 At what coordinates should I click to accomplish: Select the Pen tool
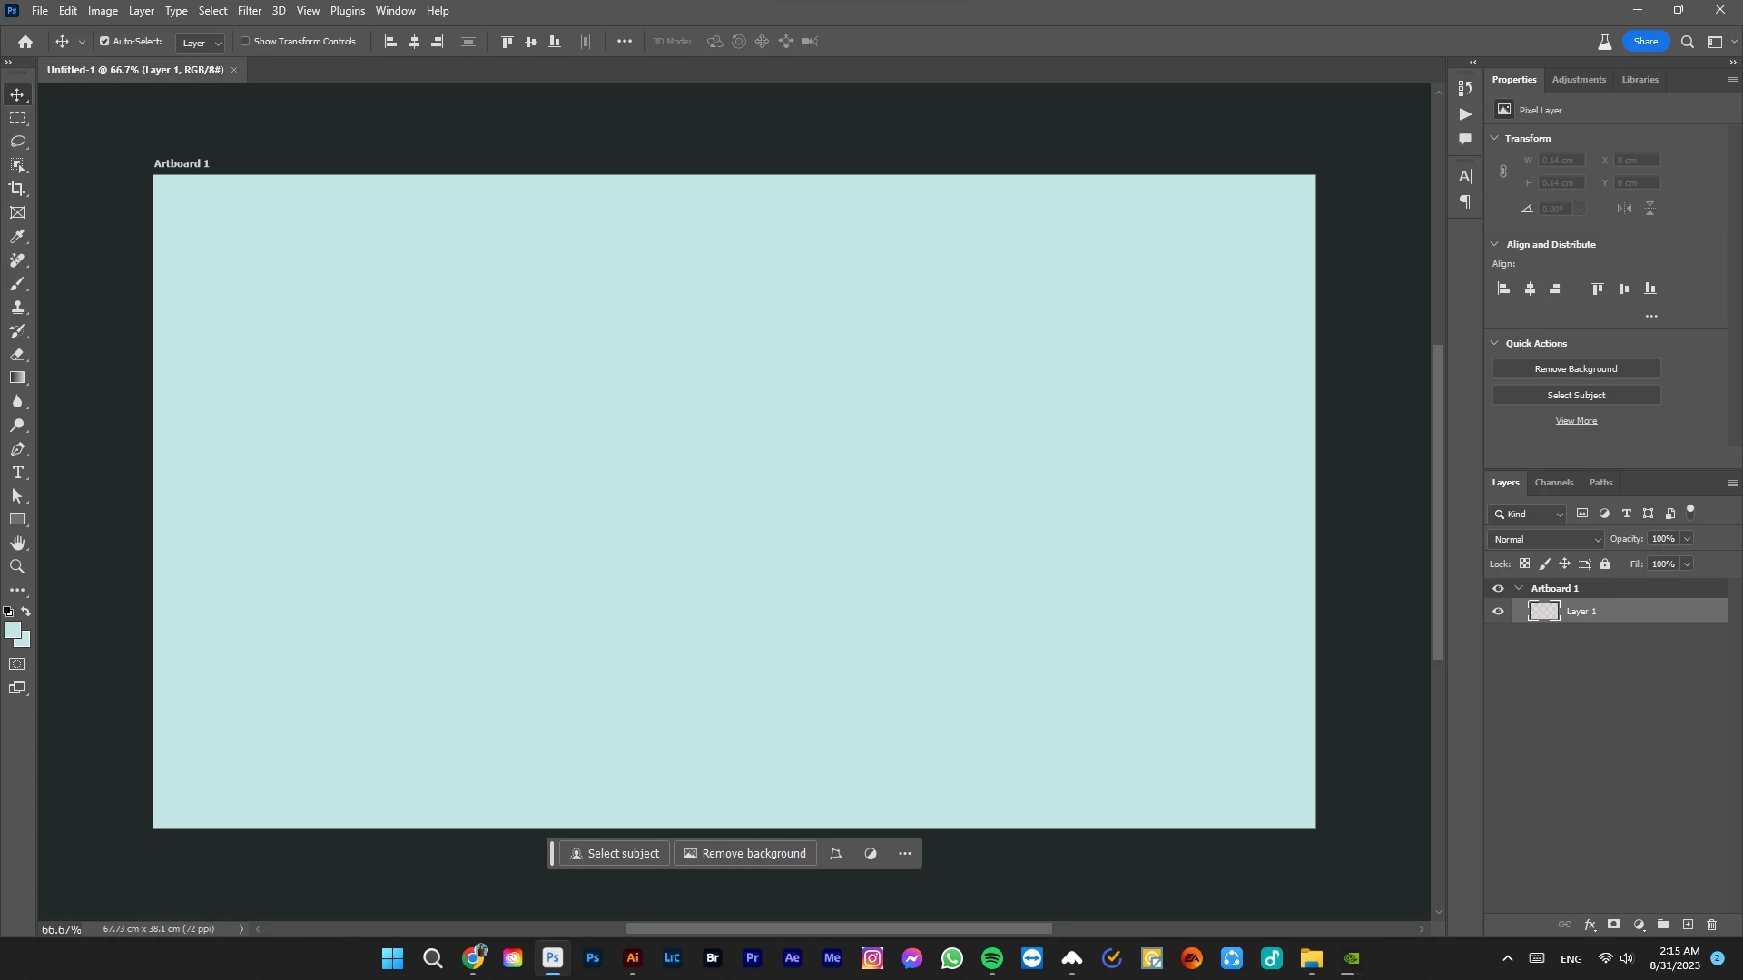point(17,449)
